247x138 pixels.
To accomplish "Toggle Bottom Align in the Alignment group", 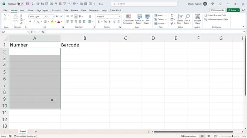I will pos(76,16).
